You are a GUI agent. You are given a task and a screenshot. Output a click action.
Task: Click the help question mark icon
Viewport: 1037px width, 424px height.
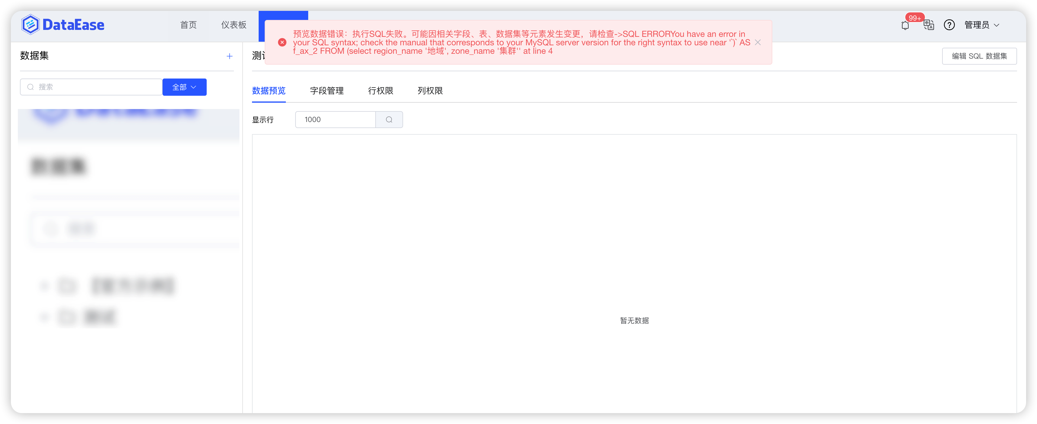pyautogui.click(x=949, y=24)
